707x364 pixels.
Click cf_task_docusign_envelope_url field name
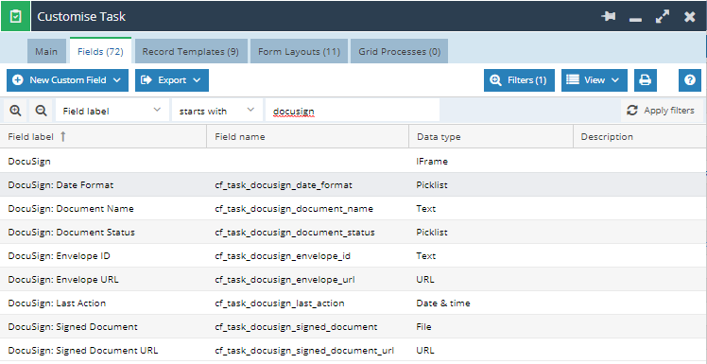point(285,279)
